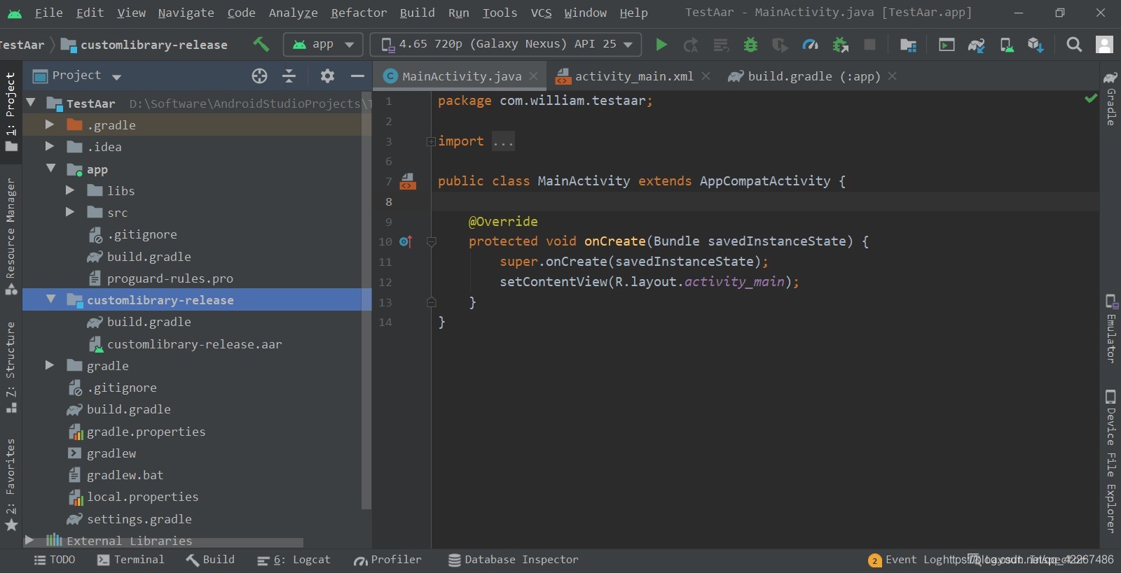
Task: Close the build.gradle (:app) tab
Action: click(892, 76)
